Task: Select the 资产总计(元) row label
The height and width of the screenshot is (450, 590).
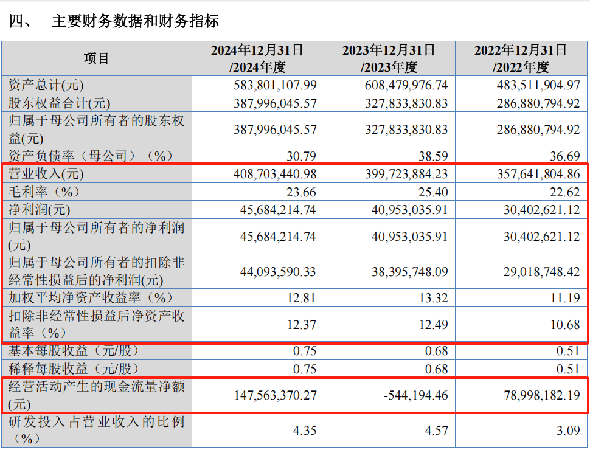Action: coord(46,85)
